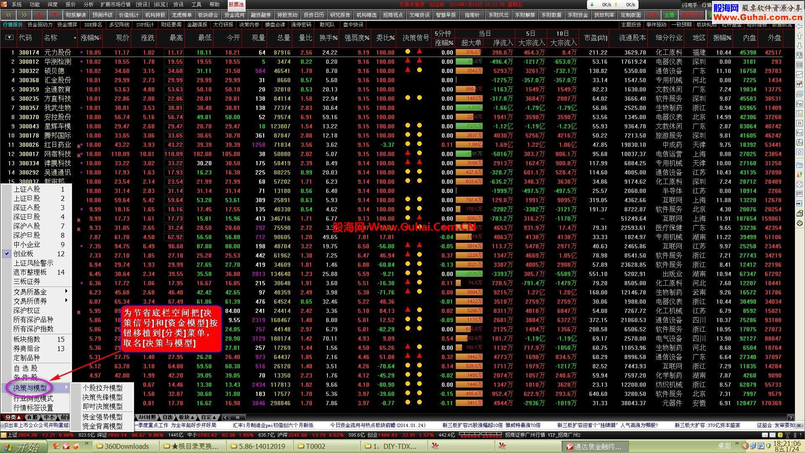Open the 分析 menu in menu bar

(88, 4)
